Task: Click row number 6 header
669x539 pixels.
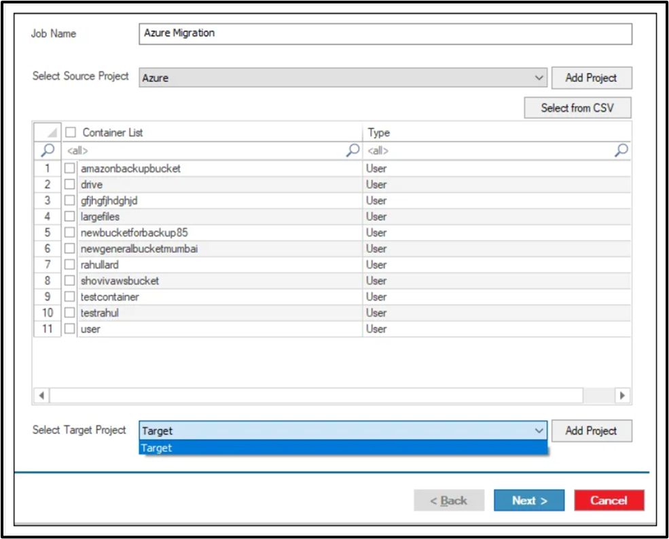Action: pyautogui.click(x=48, y=249)
